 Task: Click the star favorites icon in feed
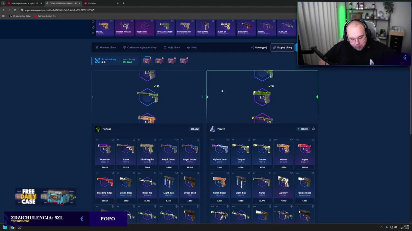[x=93, y=33]
